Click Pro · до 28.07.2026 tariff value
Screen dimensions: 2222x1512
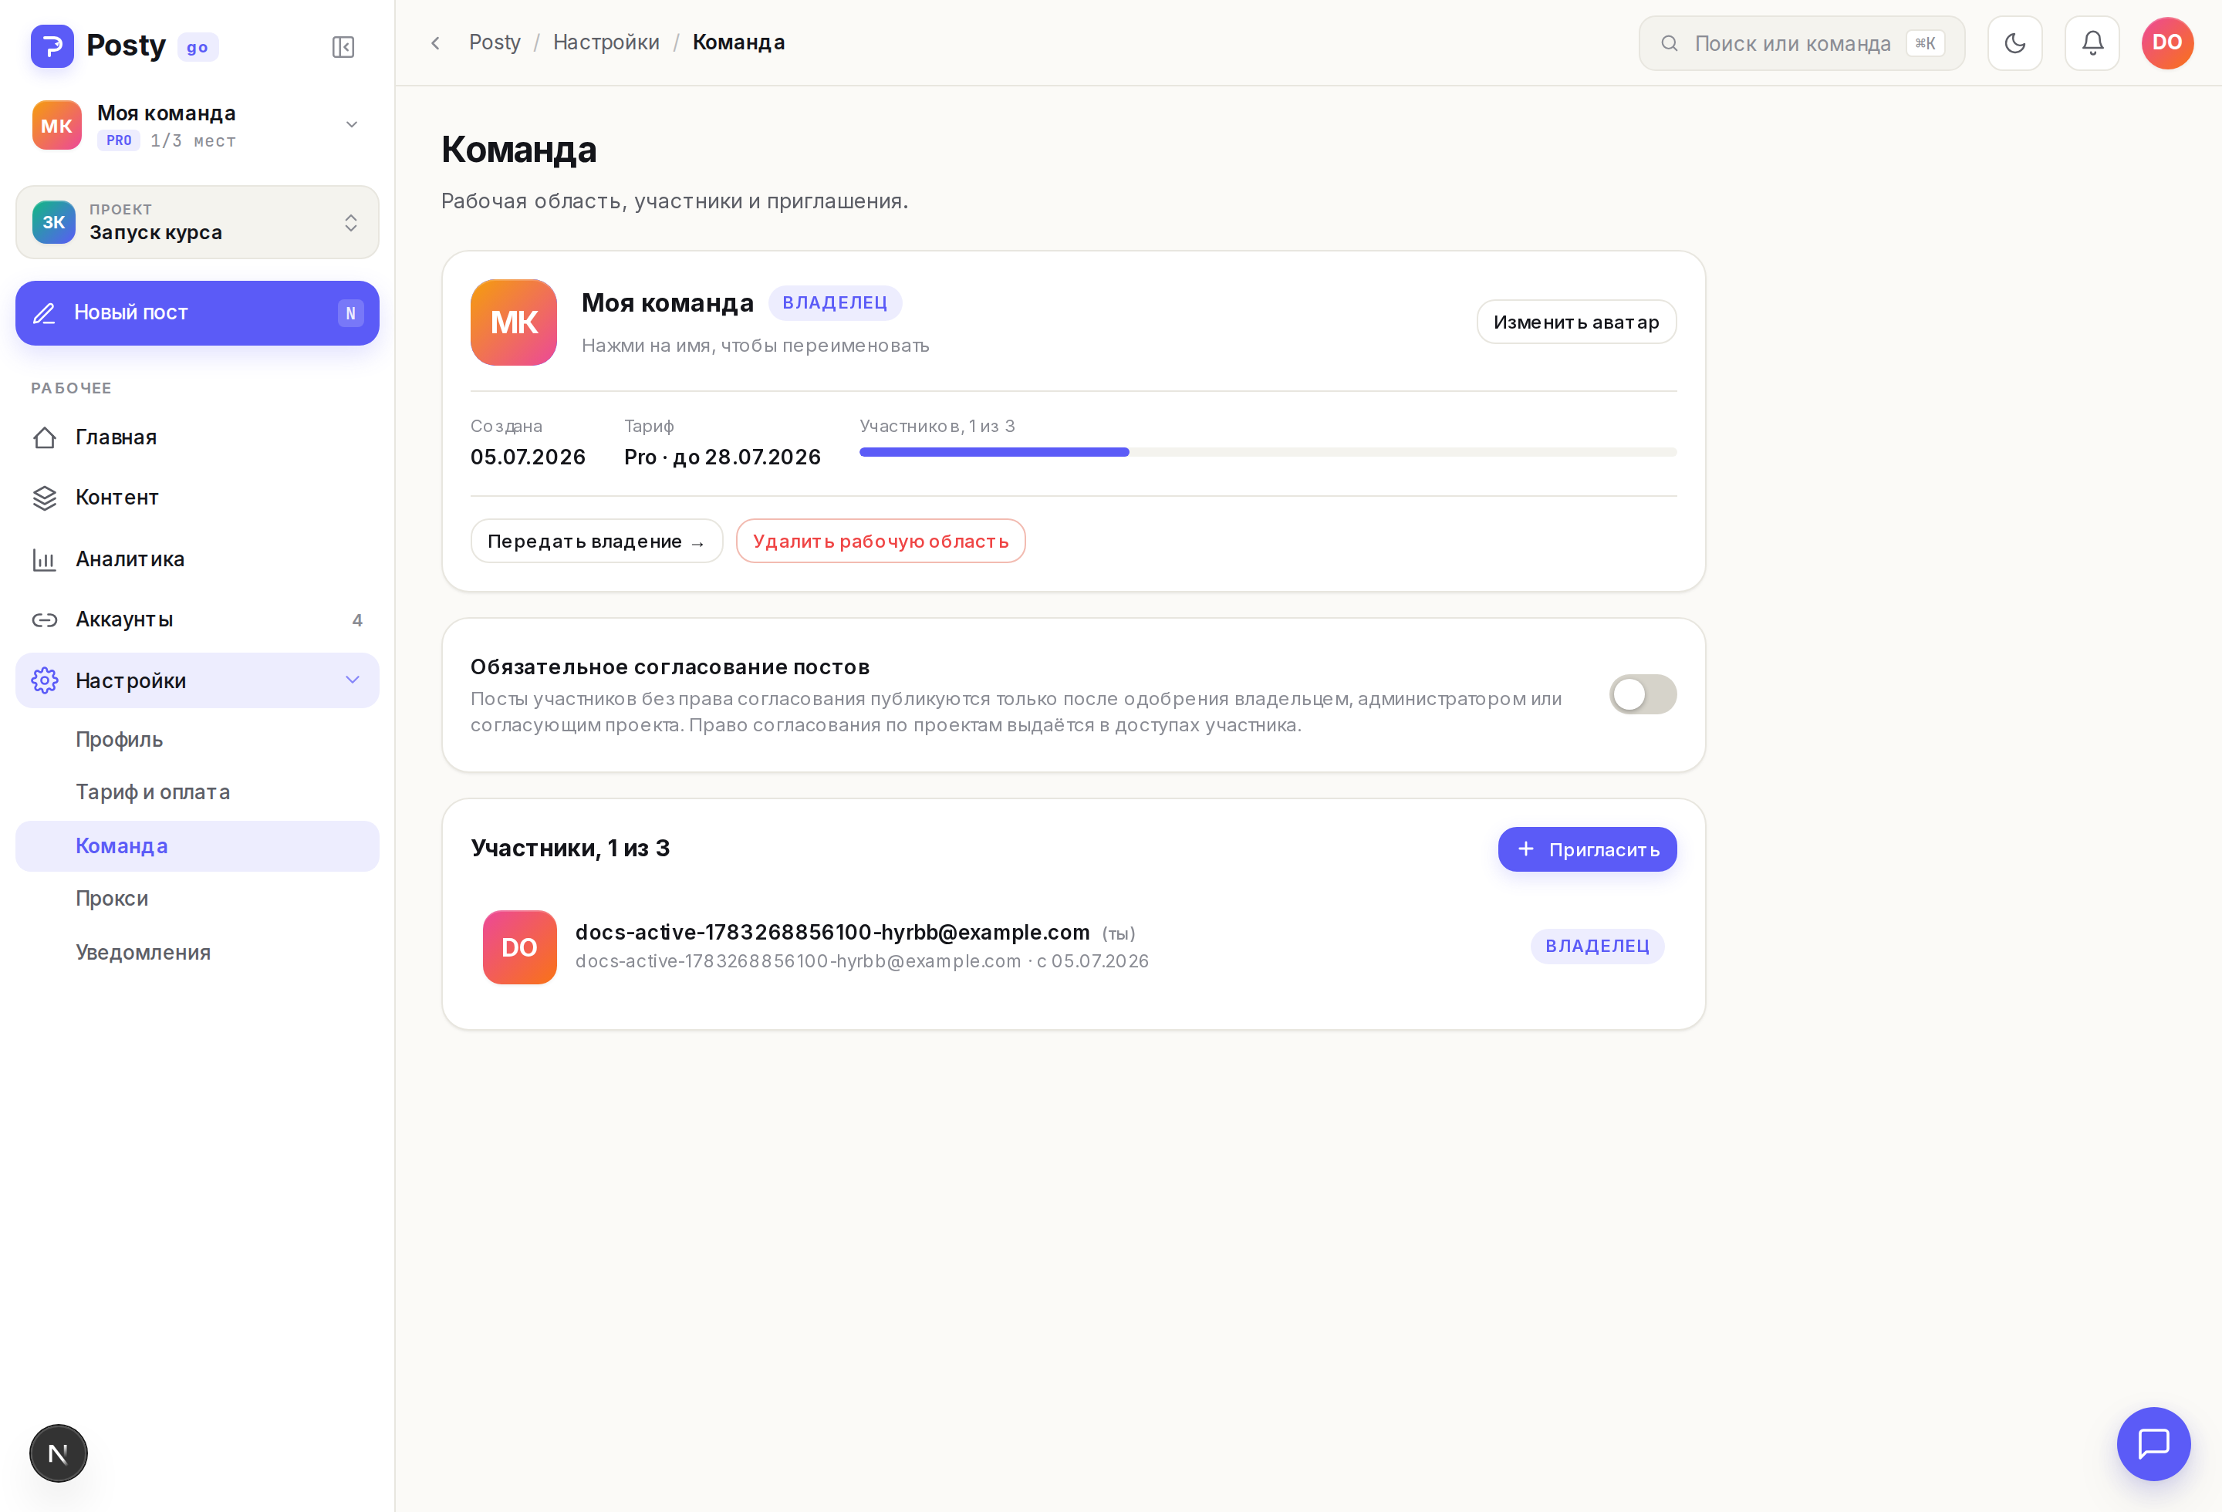pyautogui.click(x=723, y=457)
